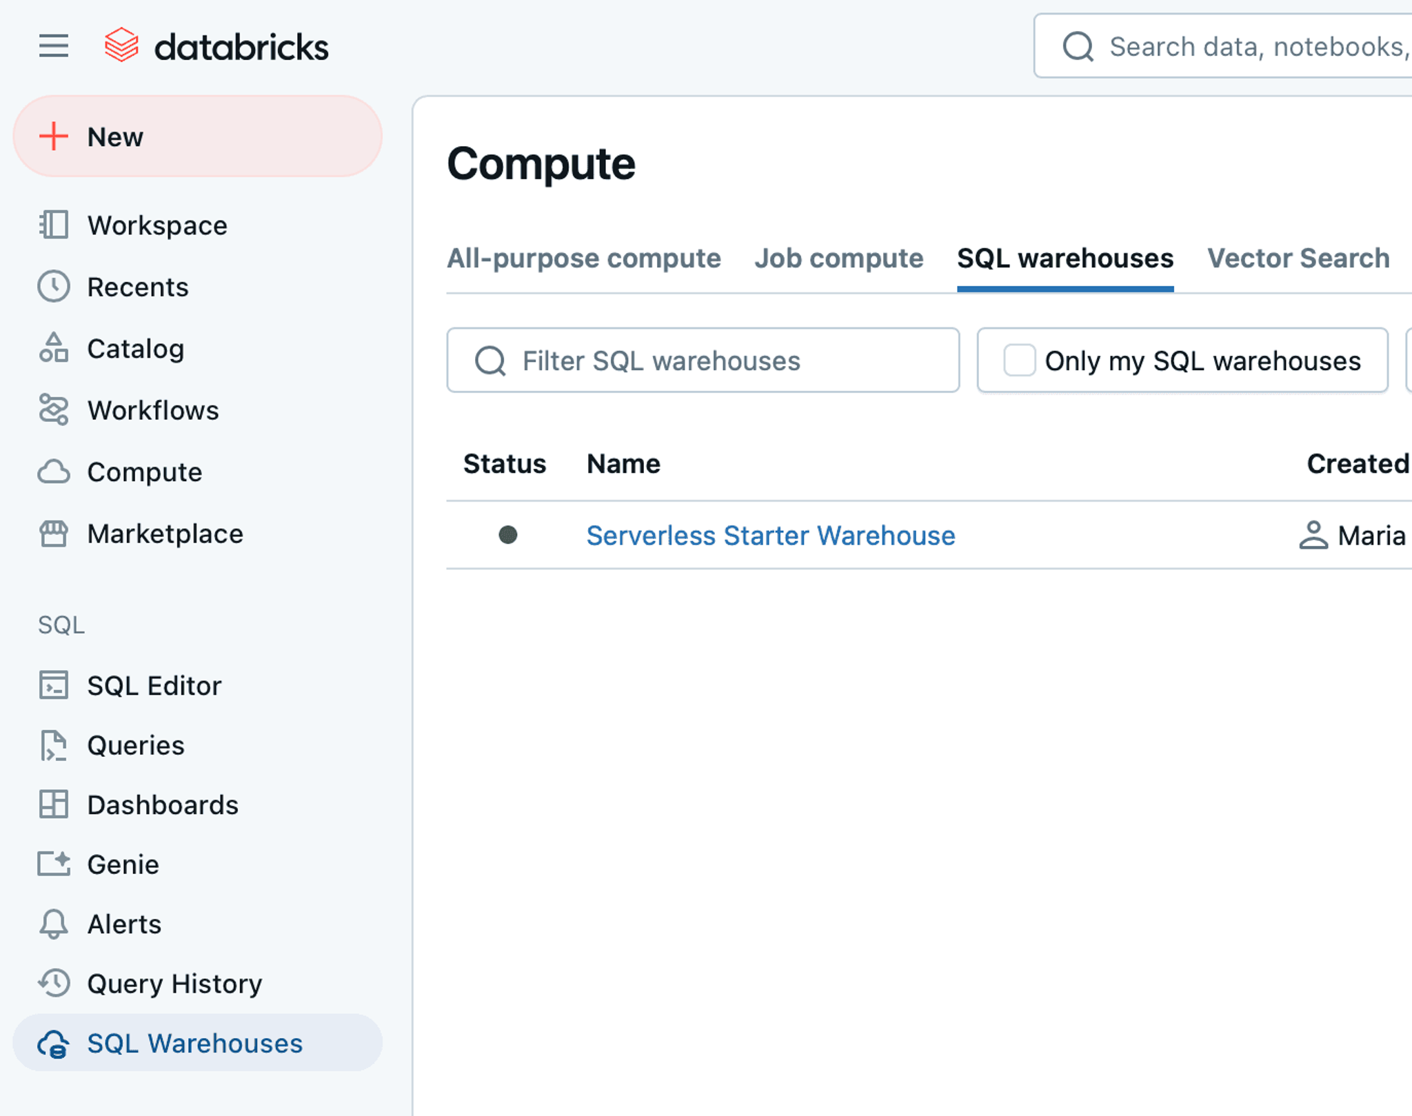
Task: Click the magnifier in the top search bar
Action: point(1078,47)
